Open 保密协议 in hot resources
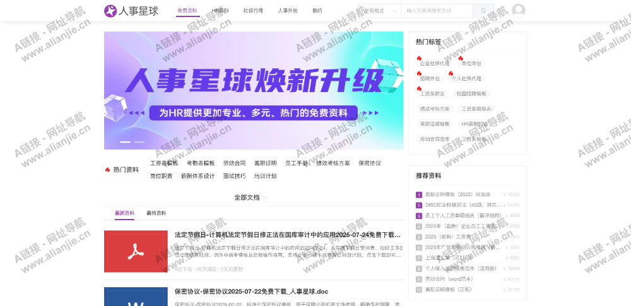This screenshot has width=631, height=306. [x=369, y=163]
